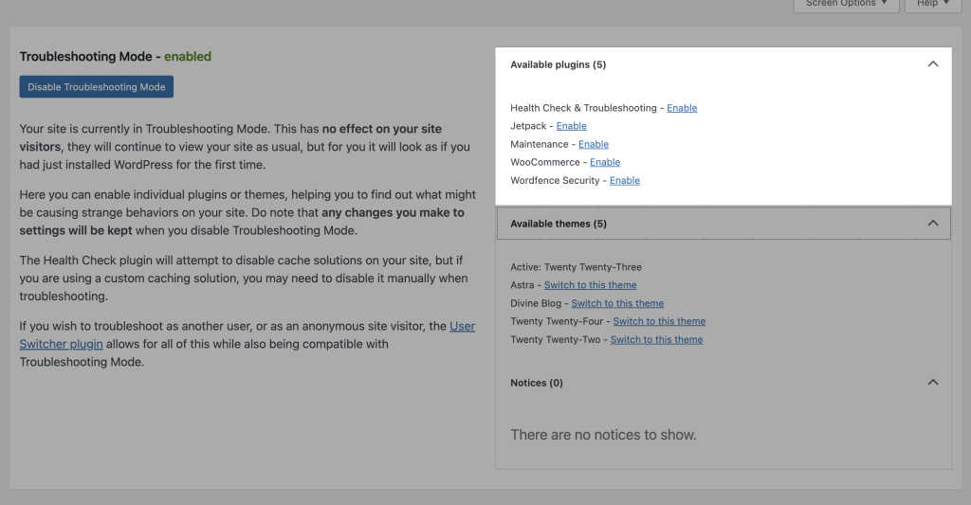The image size is (971, 505).
Task: Collapse the Available themes panel
Action: [x=932, y=224]
